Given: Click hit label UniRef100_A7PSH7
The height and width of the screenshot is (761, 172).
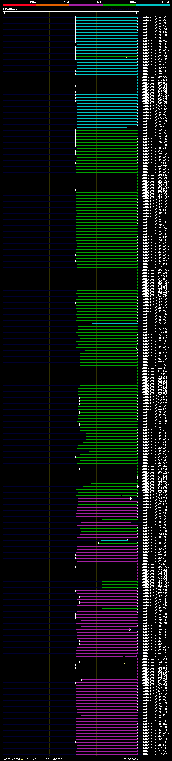Looking at the screenshot, I should 154,540.
